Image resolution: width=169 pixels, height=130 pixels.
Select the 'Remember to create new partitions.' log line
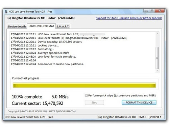click(47, 64)
